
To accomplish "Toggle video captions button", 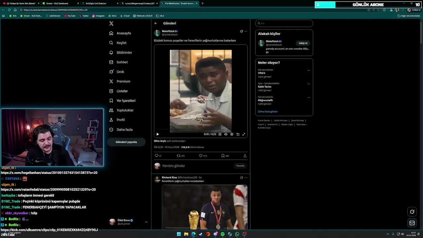I will coord(220,134).
